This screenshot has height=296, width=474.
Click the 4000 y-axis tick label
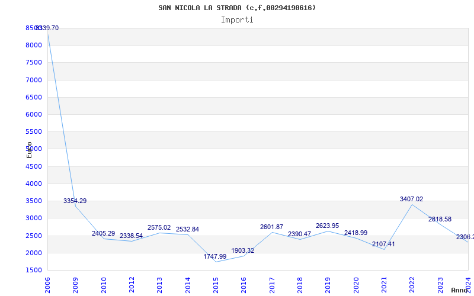[34, 184]
